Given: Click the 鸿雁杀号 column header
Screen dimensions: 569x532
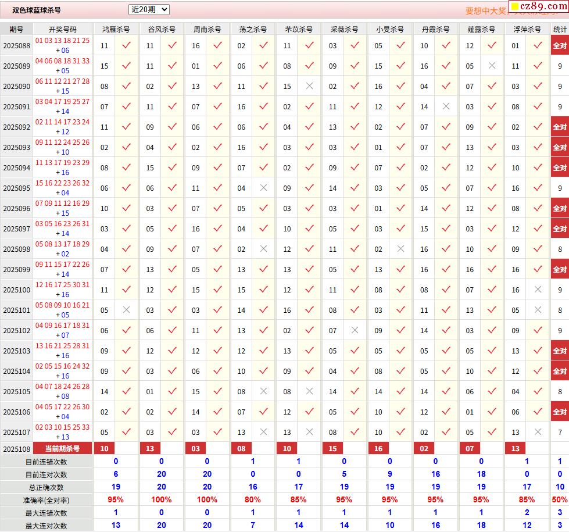Looking at the screenshot, I should (x=116, y=29).
